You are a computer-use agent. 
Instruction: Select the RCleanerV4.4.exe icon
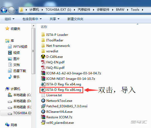[x=43, y=112]
